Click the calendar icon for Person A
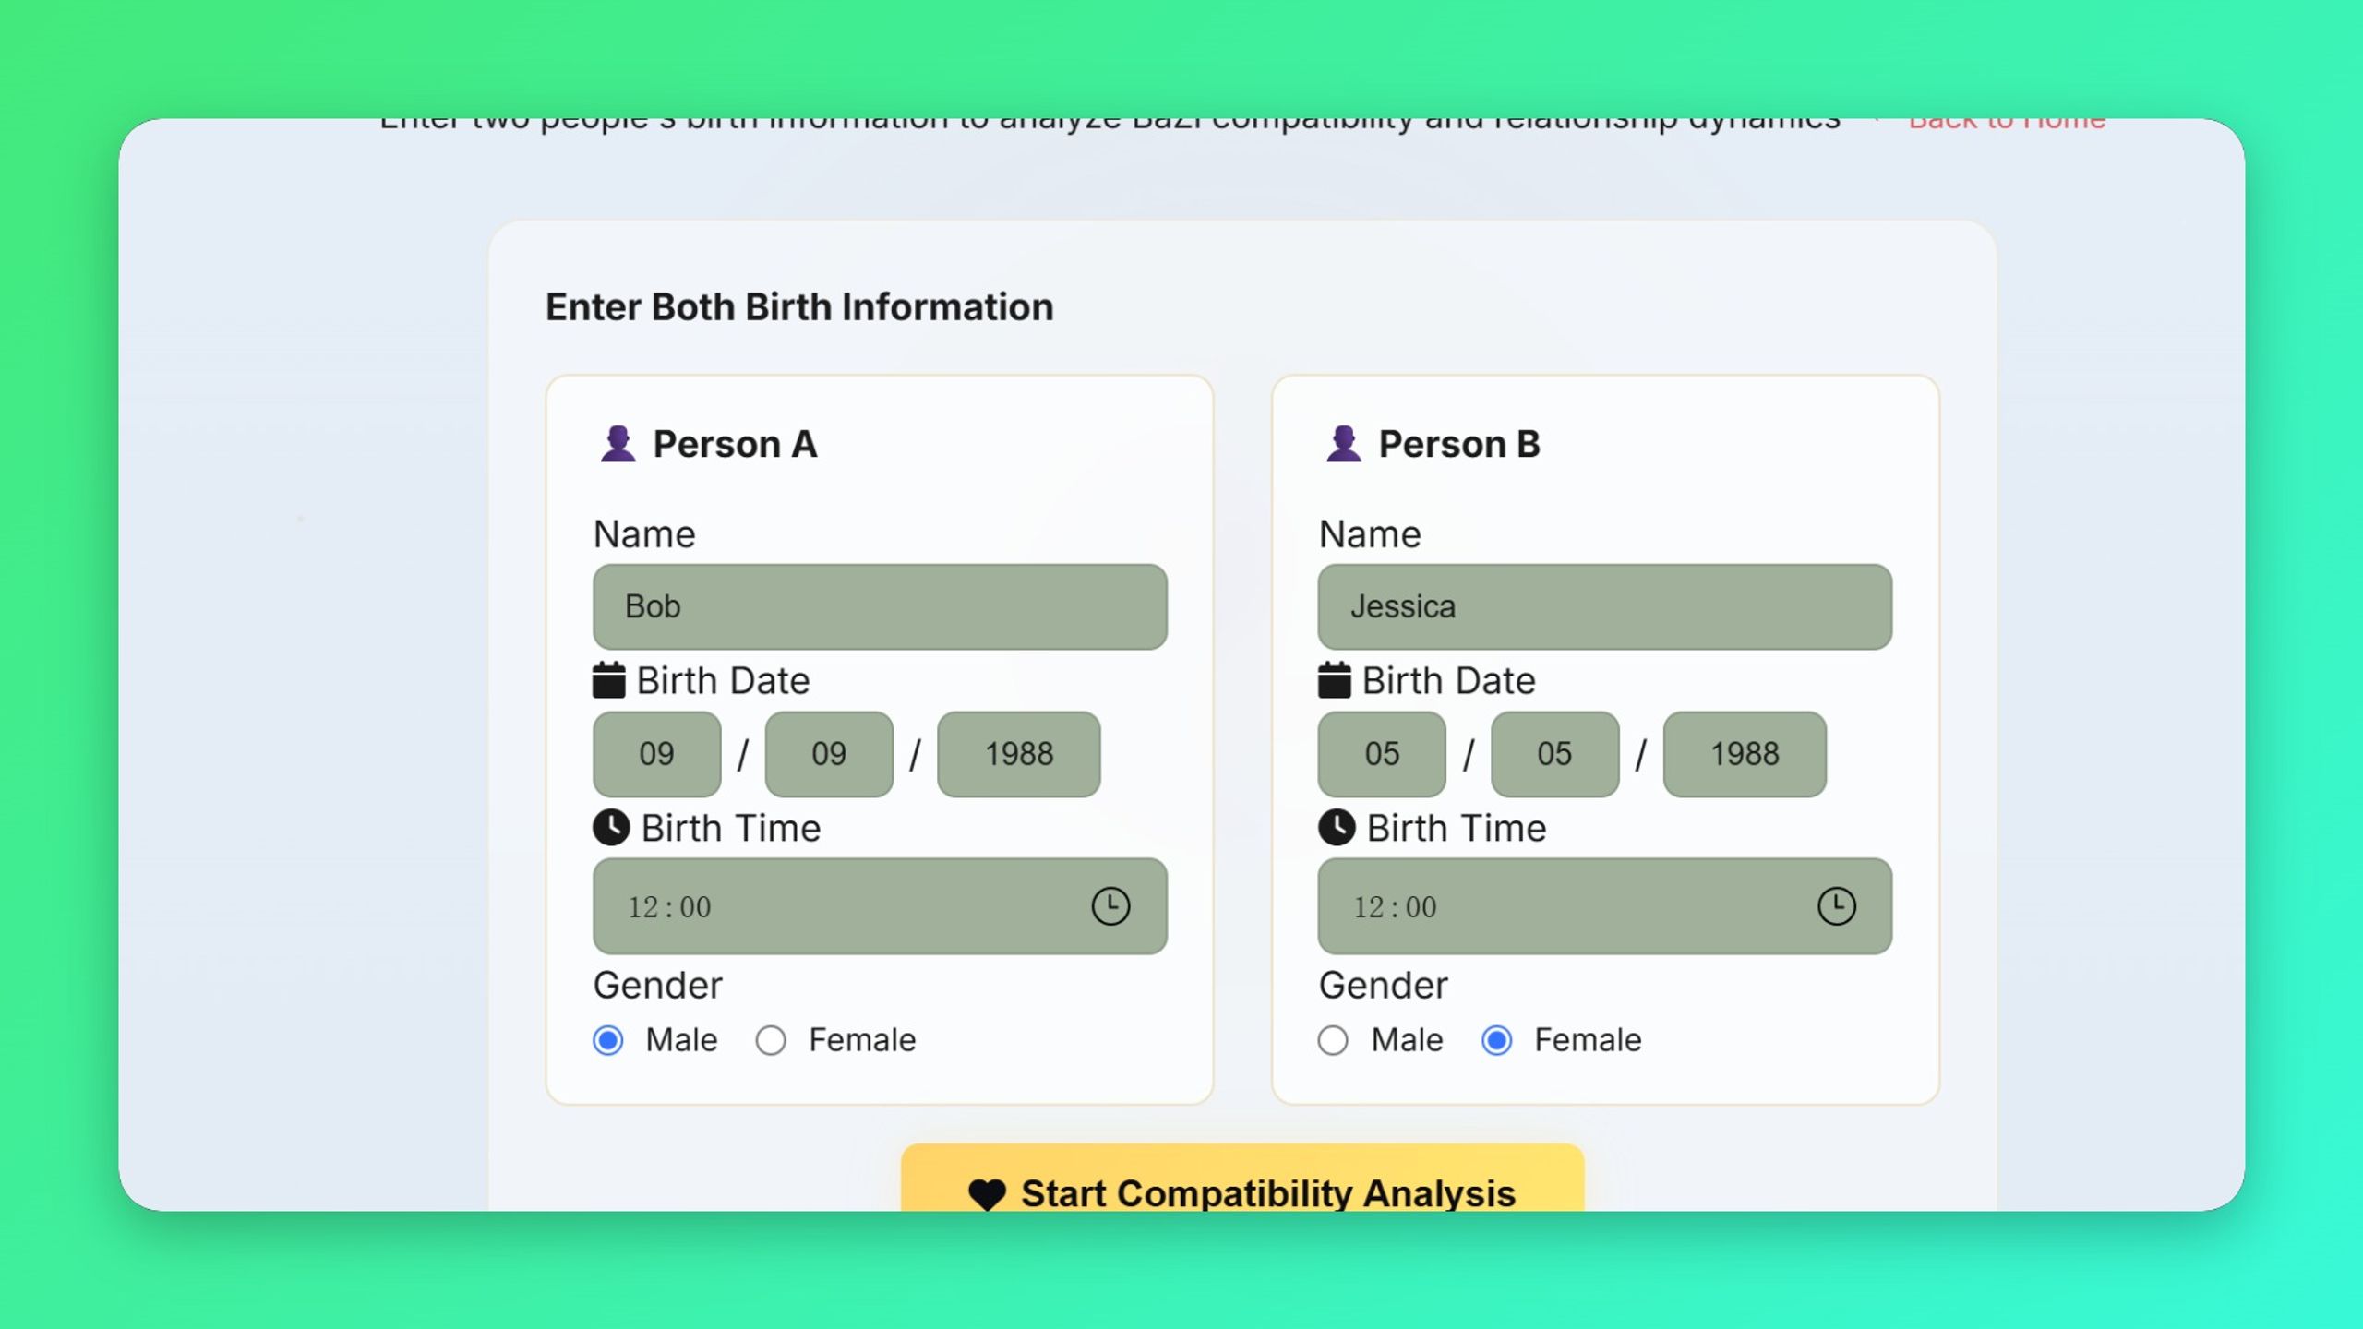The height and width of the screenshot is (1329, 2363). (x=608, y=680)
